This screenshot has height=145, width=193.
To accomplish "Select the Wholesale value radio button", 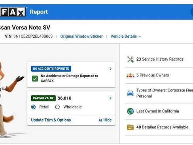I will point(57,107).
